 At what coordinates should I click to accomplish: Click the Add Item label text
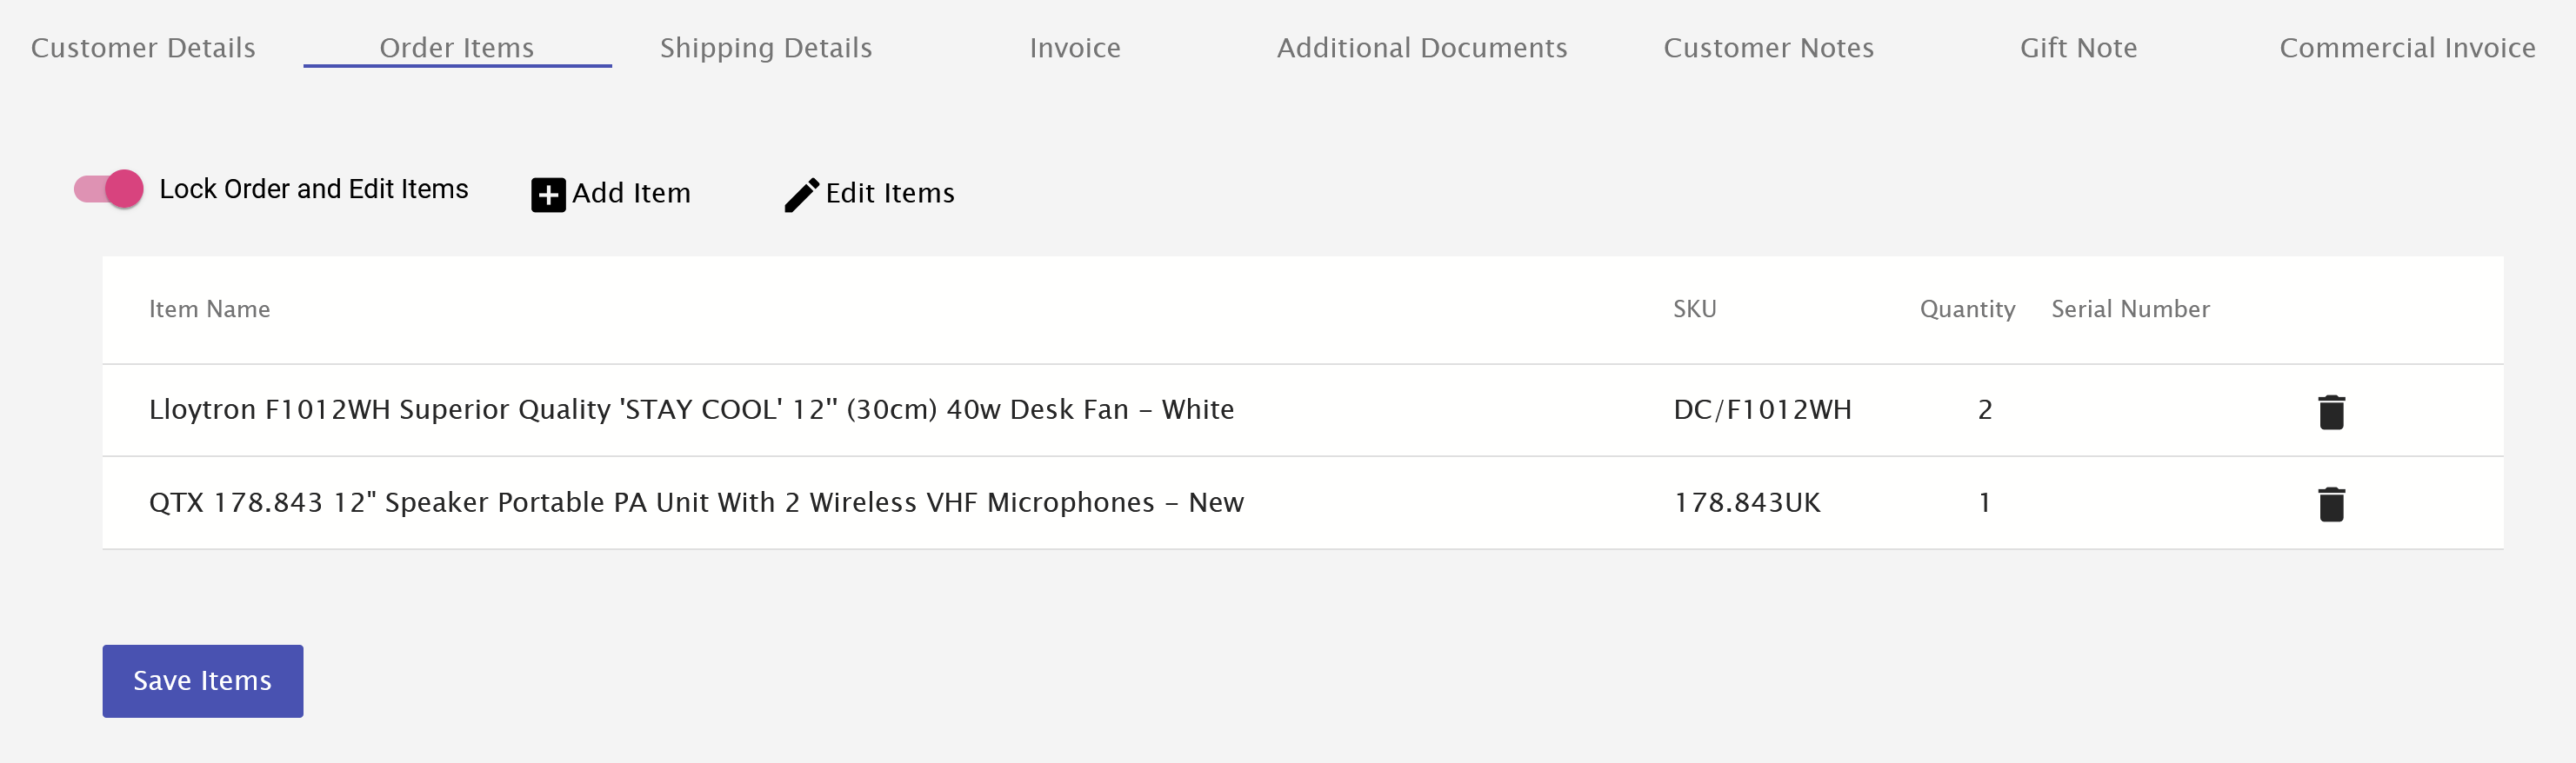pyautogui.click(x=631, y=193)
